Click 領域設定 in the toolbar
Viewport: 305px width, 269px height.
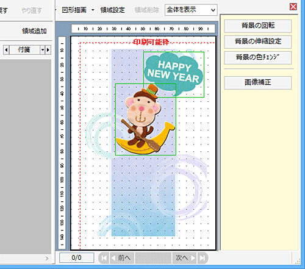point(112,10)
